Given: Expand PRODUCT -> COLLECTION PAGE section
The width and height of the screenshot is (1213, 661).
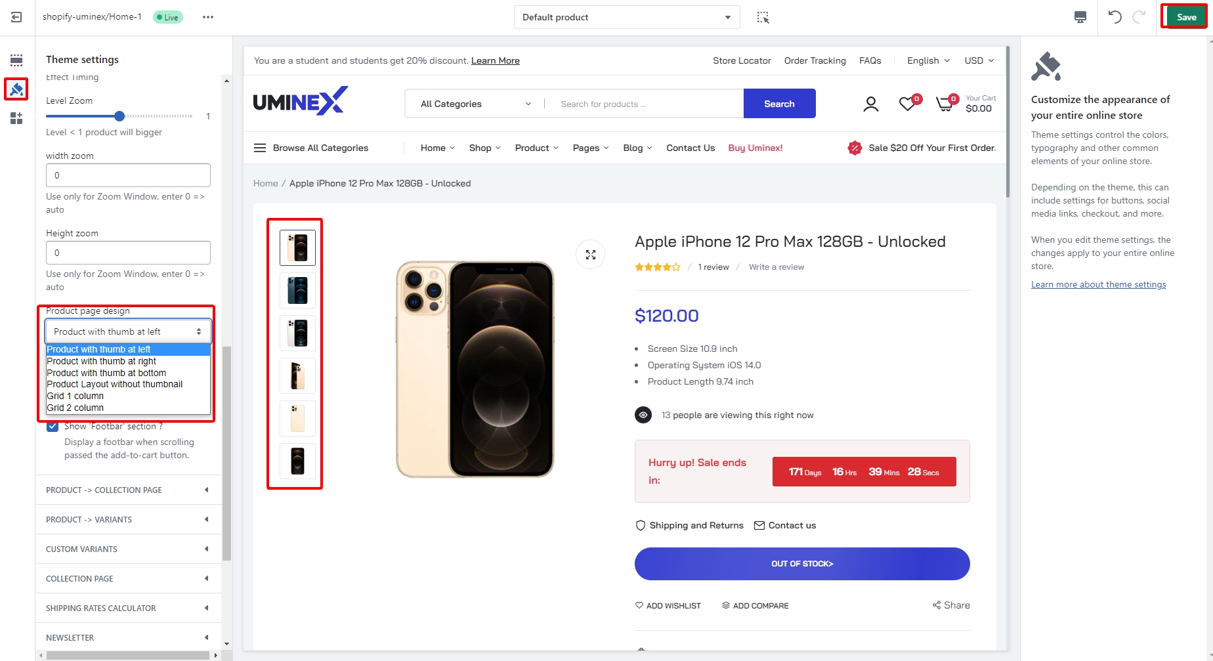Looking at the screenshot, I should 128,490.
